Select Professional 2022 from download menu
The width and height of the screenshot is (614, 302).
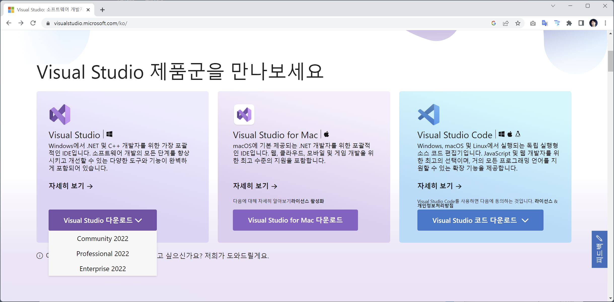pyautogui.click(x=103, y=254)
